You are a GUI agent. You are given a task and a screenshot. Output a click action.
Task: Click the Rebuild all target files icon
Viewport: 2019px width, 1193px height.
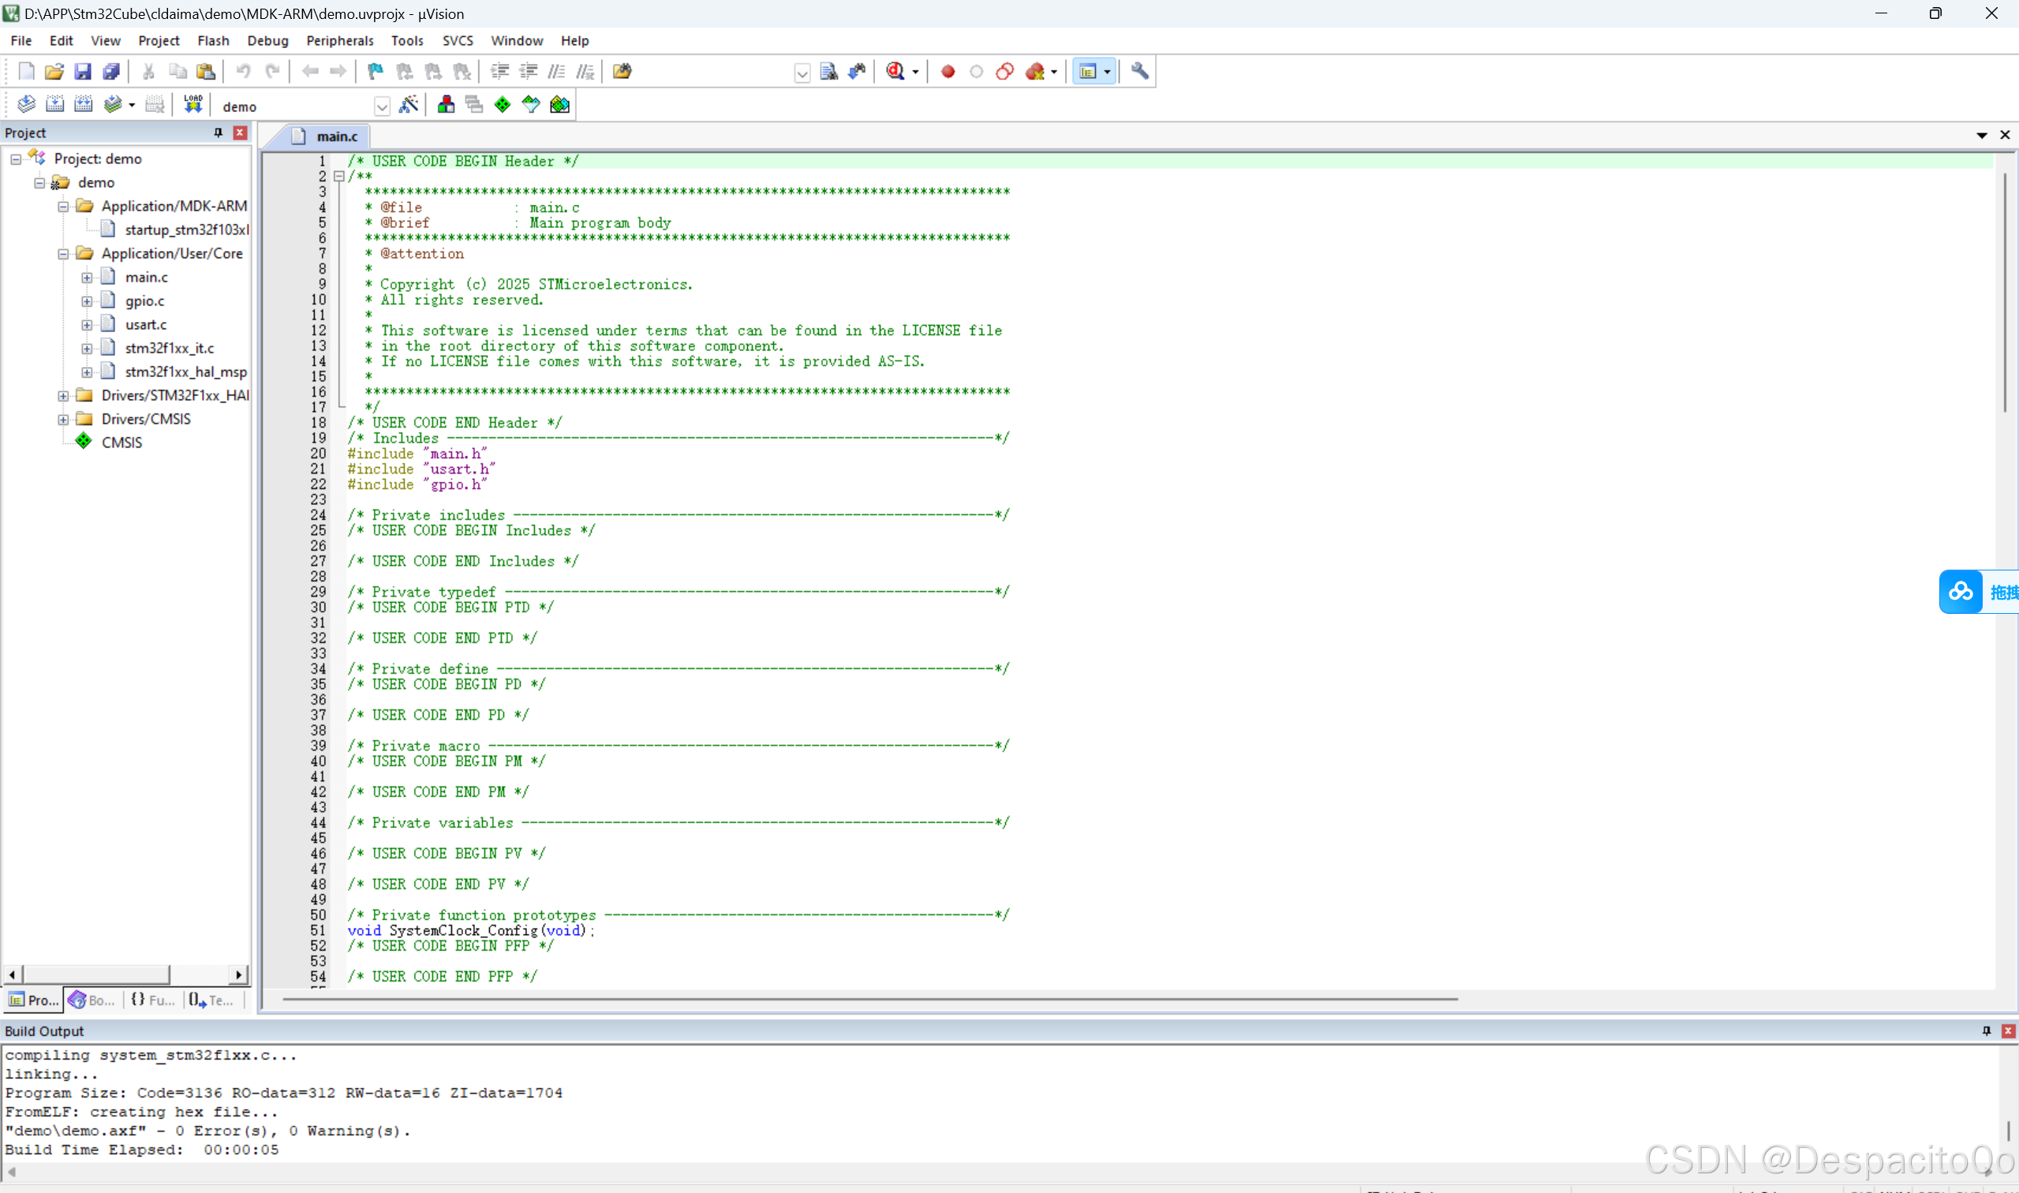84,104
